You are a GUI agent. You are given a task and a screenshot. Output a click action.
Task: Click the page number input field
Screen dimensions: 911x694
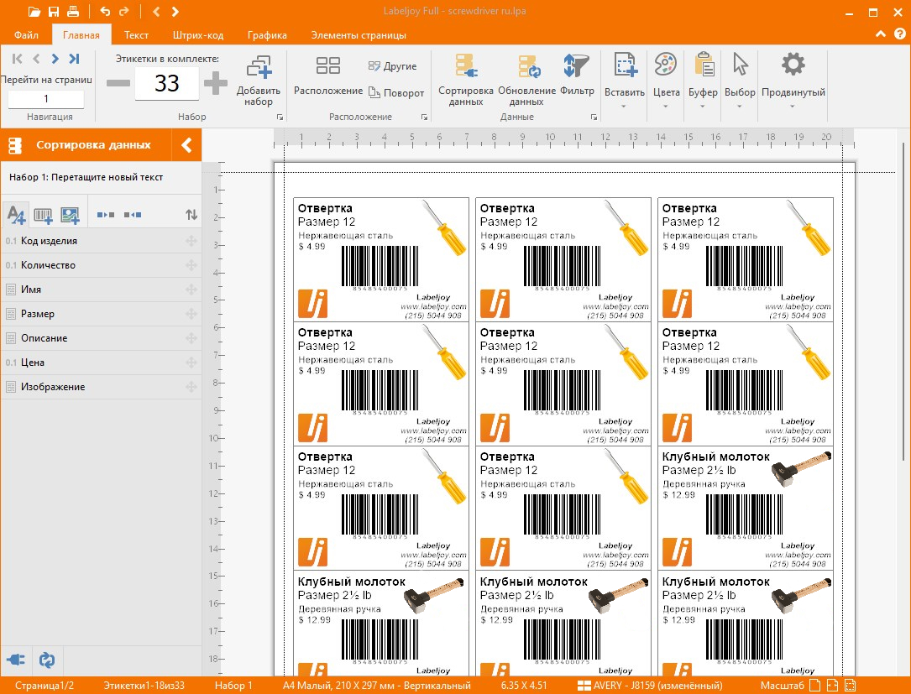(46, 99)
